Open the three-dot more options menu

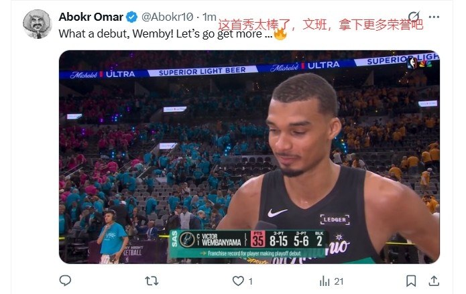[x=434, y=17]
